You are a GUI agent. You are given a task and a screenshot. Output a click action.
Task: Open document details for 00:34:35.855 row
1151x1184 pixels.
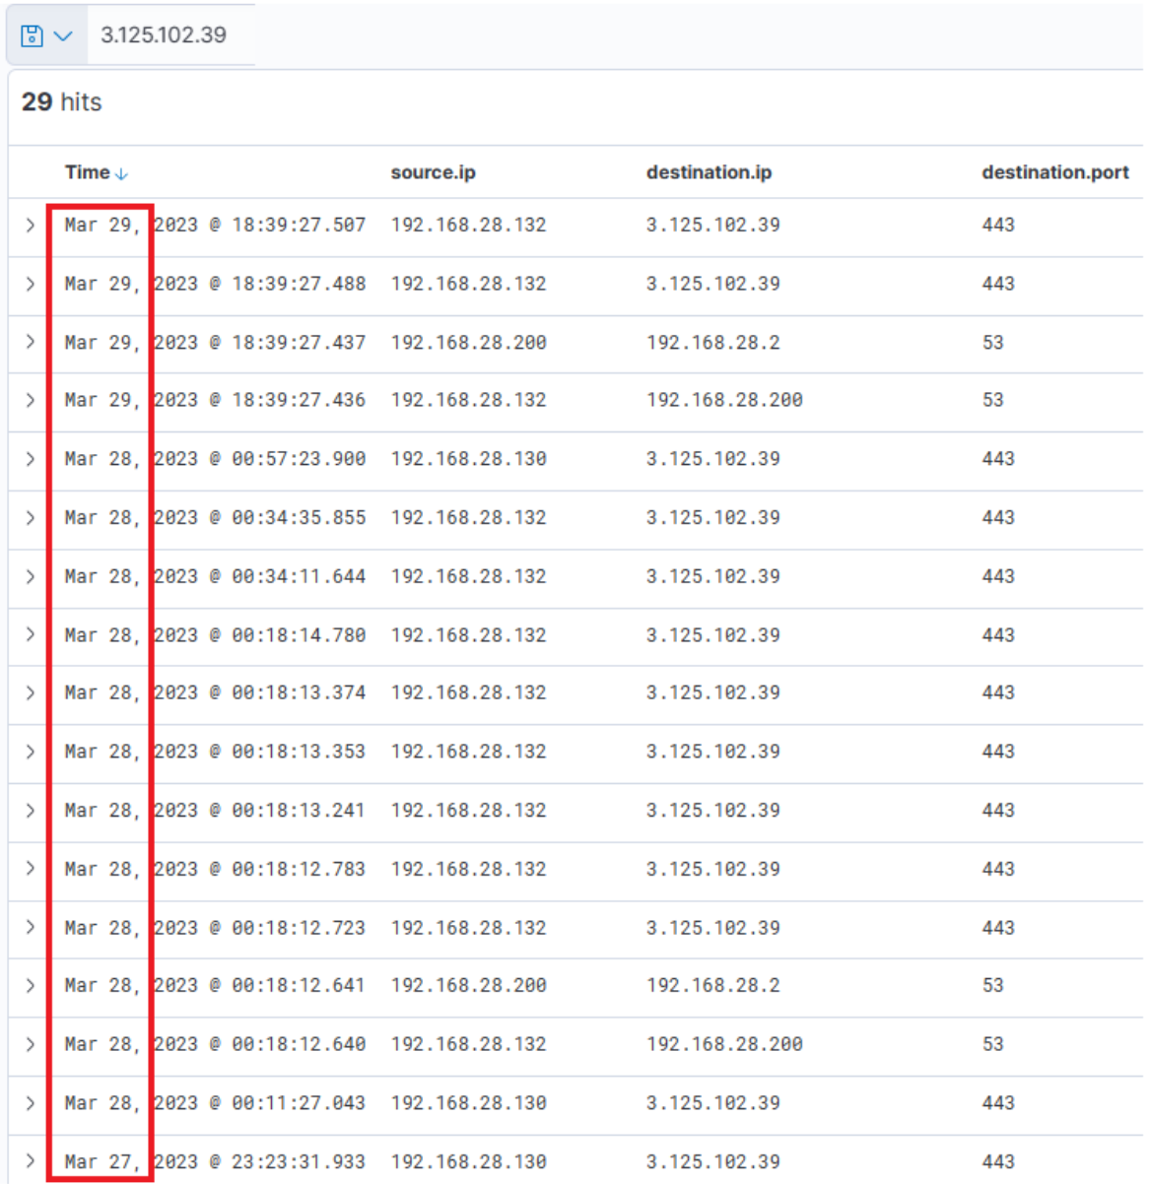point(31,517)
